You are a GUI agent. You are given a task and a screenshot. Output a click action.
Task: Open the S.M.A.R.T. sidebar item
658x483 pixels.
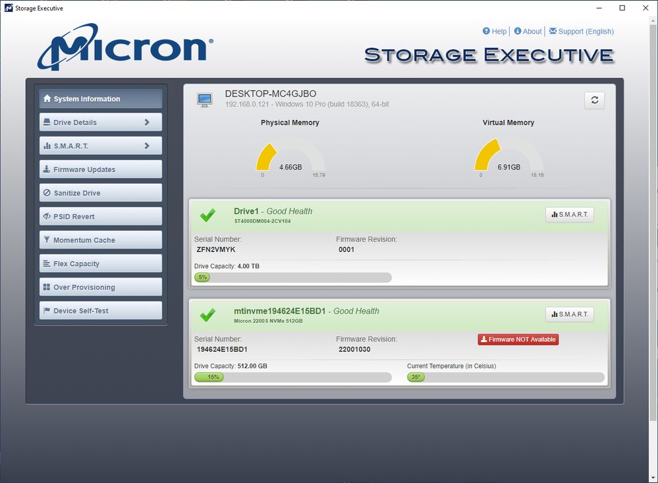(101, 146)
